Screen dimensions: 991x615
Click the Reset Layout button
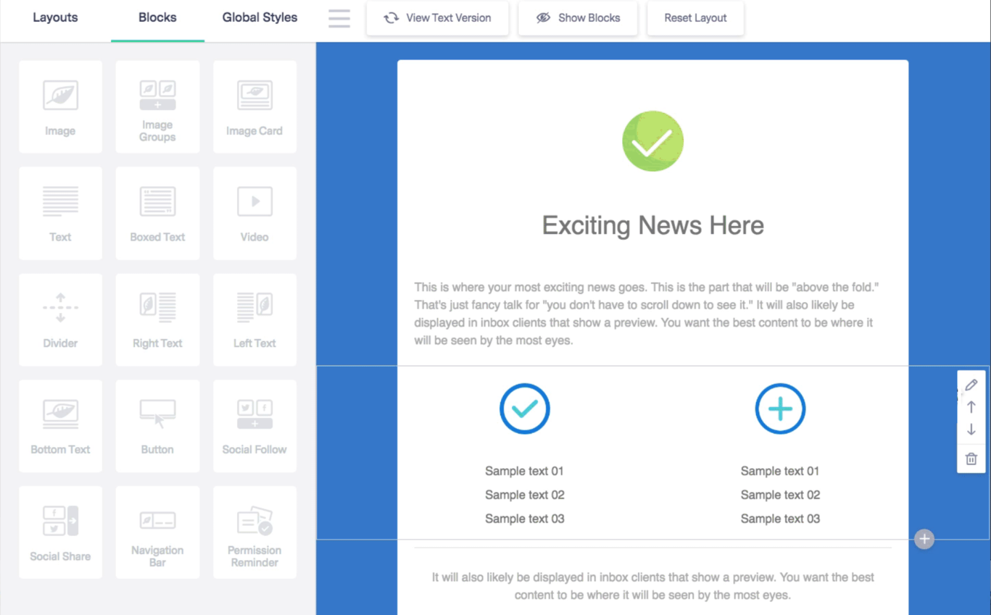coord(695,18)
